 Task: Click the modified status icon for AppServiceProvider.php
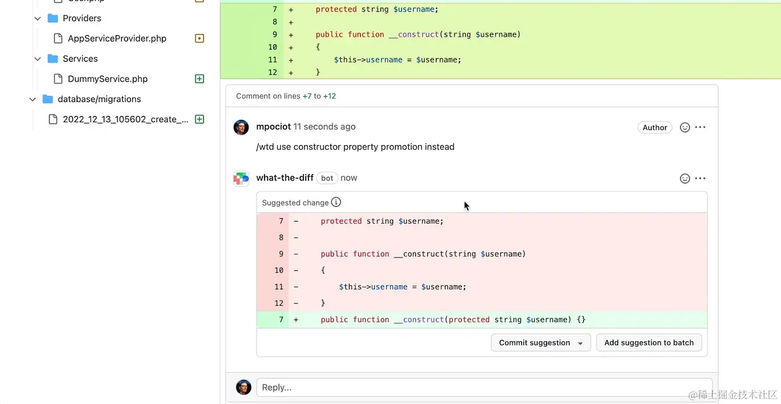click(199, 38)
